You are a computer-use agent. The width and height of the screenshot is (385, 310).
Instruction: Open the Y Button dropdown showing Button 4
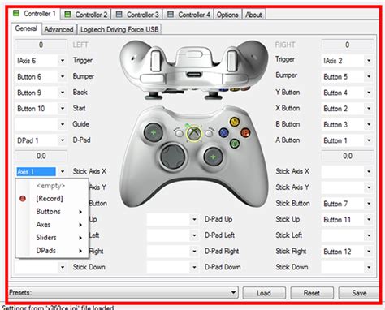coord(348,93)
